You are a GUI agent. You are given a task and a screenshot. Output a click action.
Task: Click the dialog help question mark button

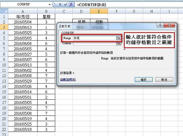[x=160, y=25]
